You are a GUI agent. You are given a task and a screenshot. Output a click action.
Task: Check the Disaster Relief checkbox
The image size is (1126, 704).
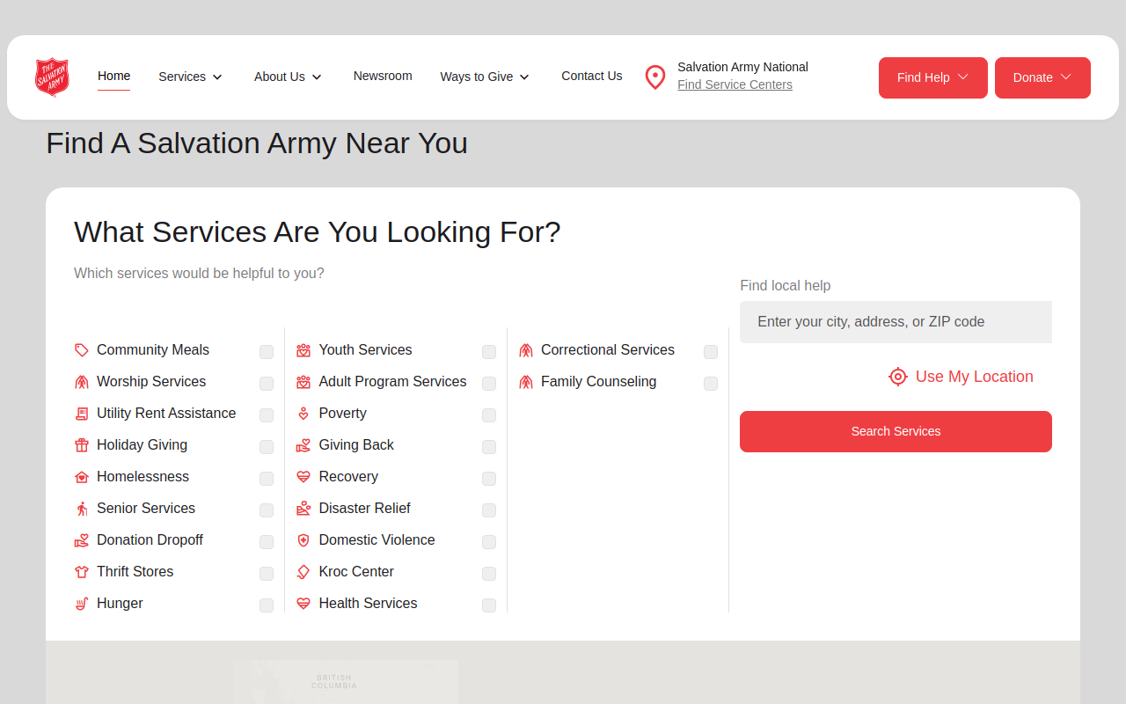point(489,510)
